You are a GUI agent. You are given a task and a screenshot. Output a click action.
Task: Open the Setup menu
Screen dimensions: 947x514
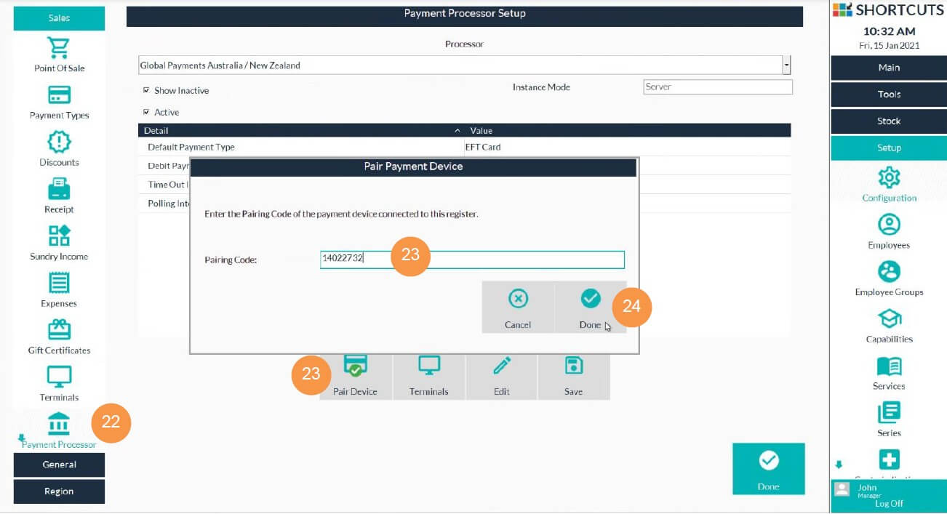pos(888,148)
